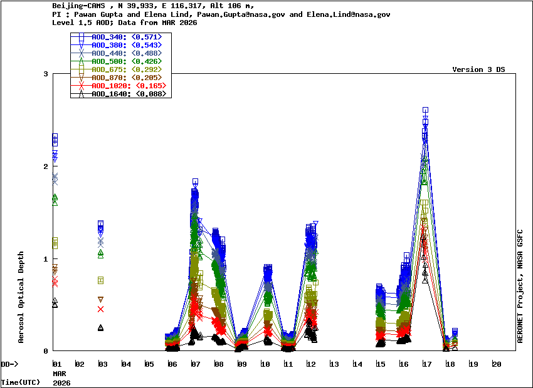
Task: Click the green AOD_500 triangle legend marker
Action: point(81,61)
